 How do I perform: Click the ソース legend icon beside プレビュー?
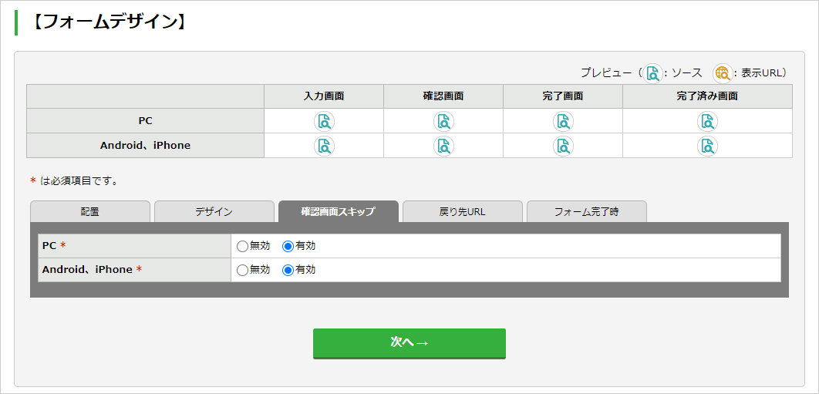pyautogui.click(x=652, y=73)
